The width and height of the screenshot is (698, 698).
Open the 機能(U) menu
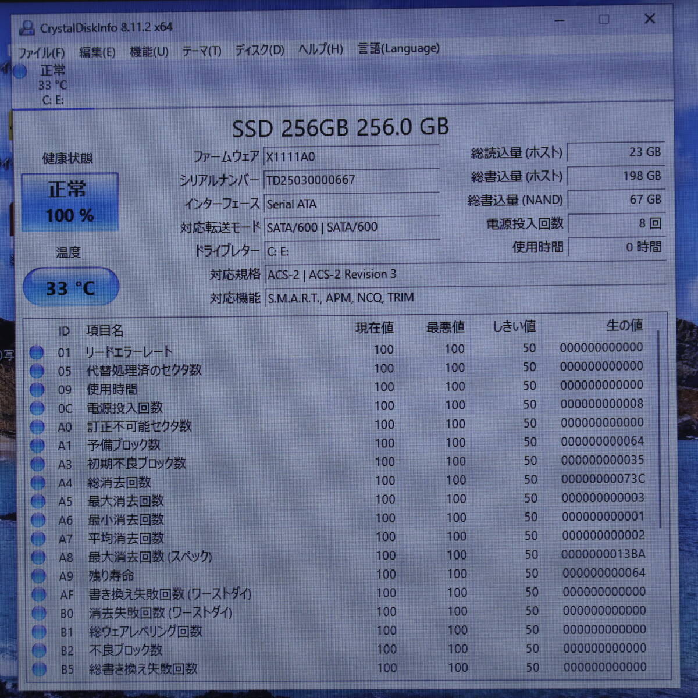149,52
